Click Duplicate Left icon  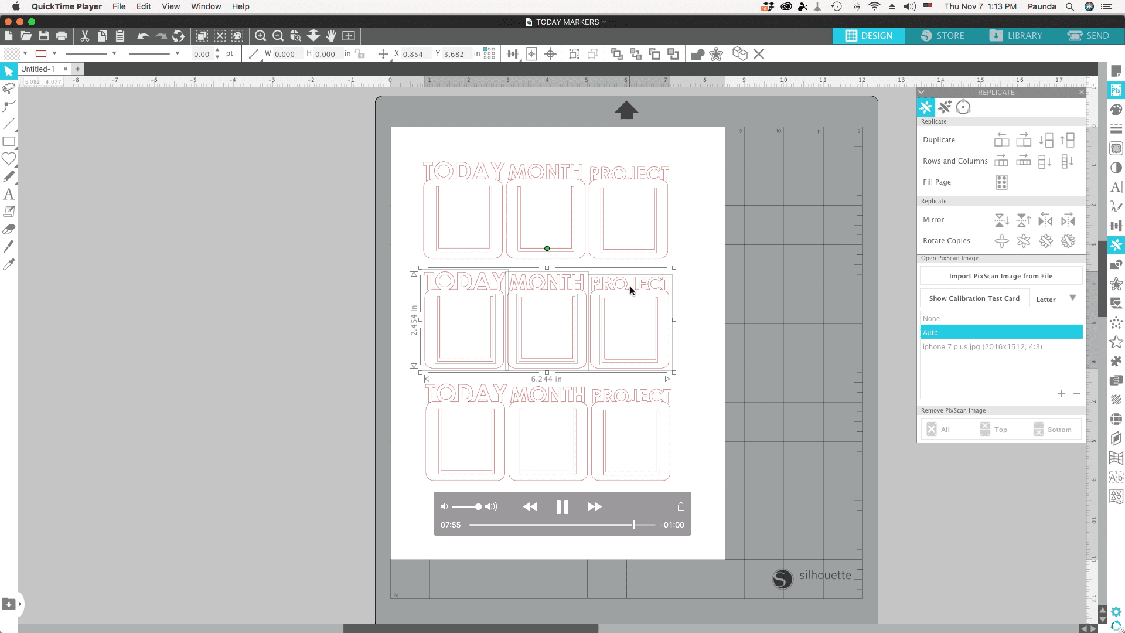[x=1001, y=140]
